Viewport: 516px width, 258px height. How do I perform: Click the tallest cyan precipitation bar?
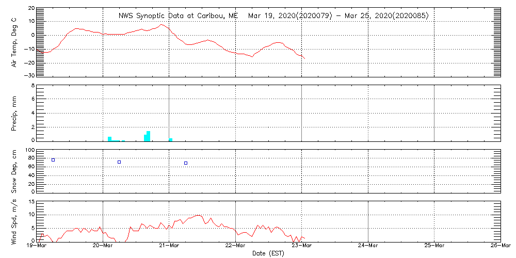[x=149, y=136]
